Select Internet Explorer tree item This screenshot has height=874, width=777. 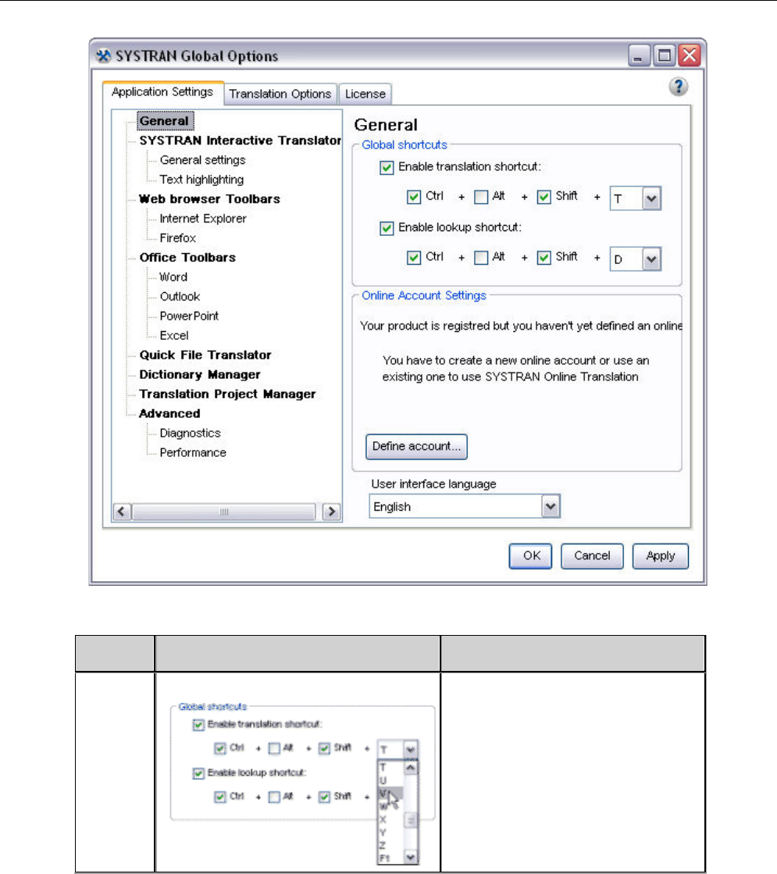coord(203,219)
